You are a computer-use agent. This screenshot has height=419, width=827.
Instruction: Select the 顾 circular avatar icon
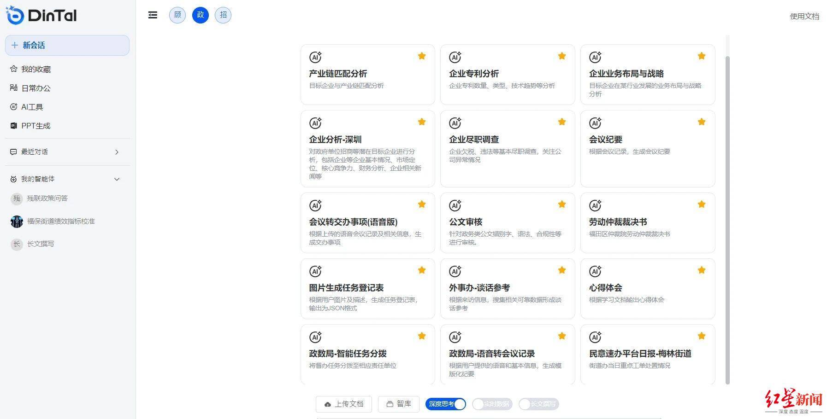(177, 15)
